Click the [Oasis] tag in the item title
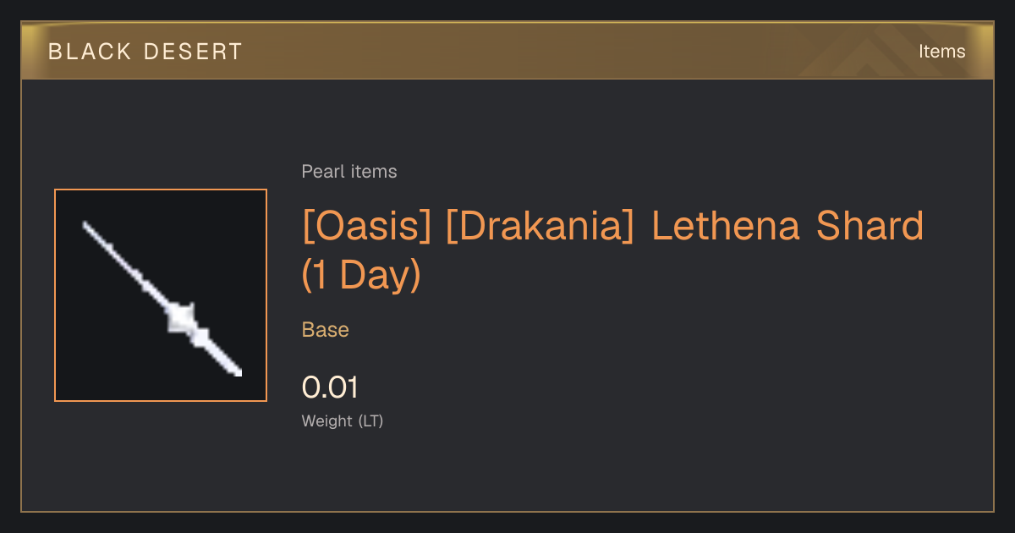This screenshot has width=1015, height=533. 366,227
